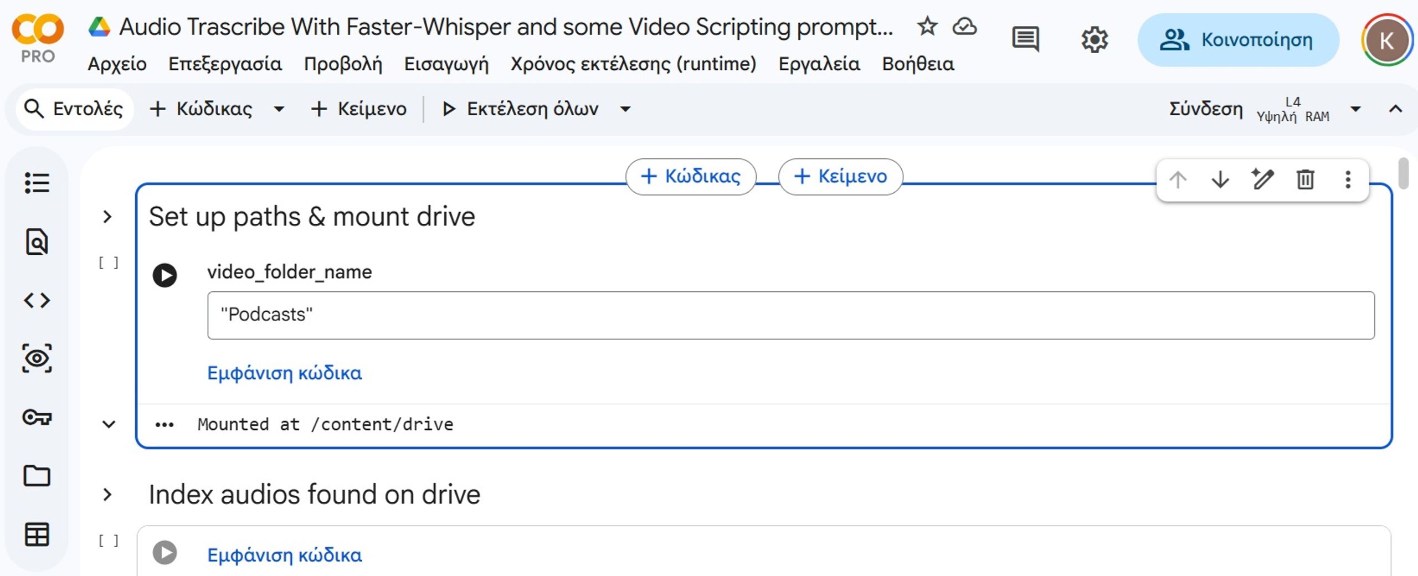Expand the Set up paths section
The width and height of the screenshot is (1418, 576).
point(107,217)
